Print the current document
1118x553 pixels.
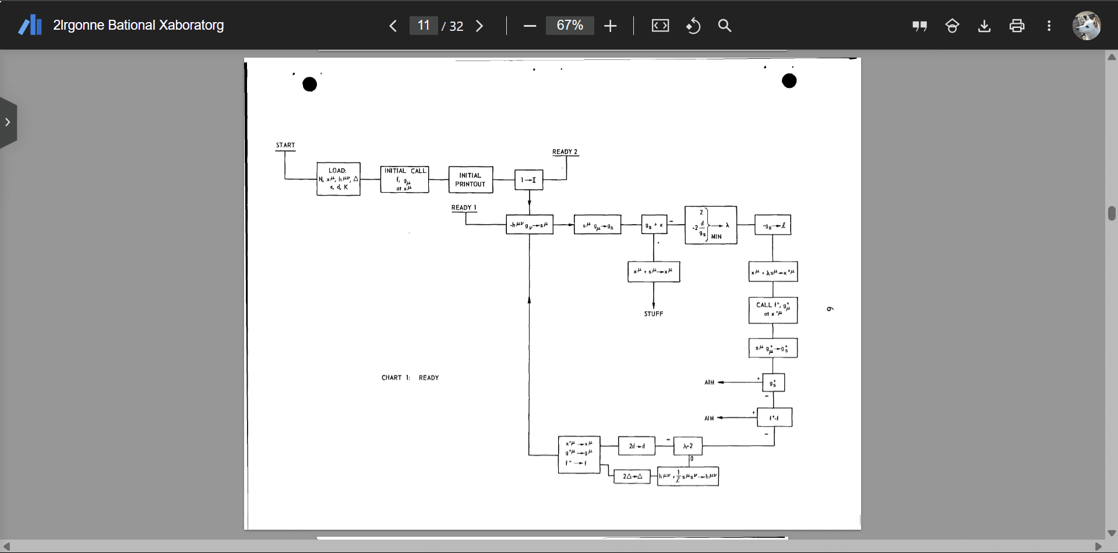1017,26
